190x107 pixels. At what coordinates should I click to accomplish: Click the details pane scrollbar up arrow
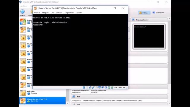click(170, 19)
